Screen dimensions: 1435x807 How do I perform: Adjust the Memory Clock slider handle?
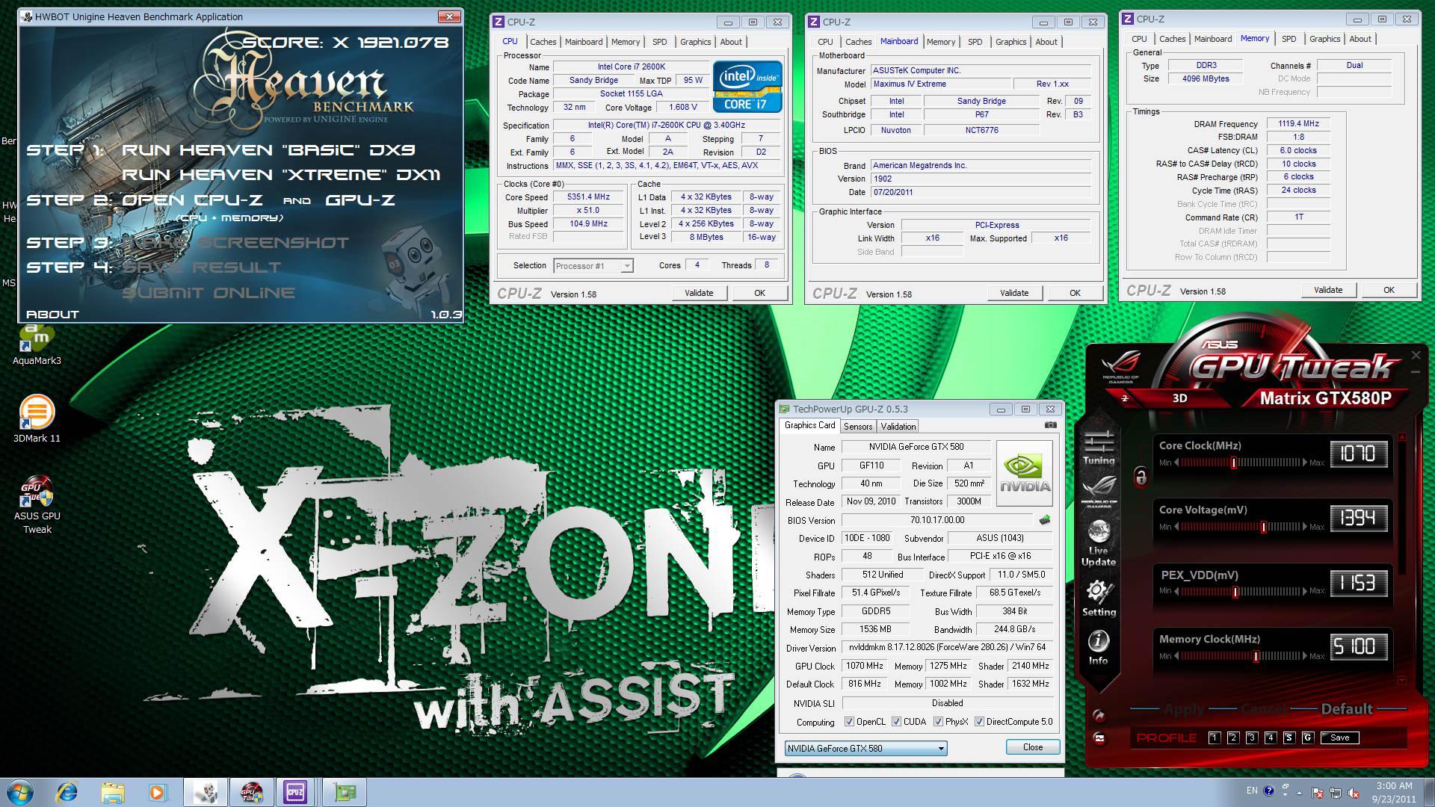click(1256, 656)
